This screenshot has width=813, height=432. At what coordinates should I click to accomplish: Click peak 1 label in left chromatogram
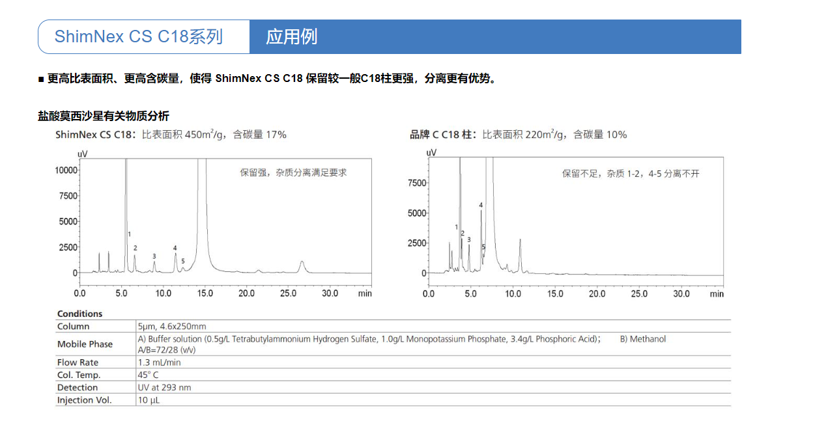pyautogui.click(x=129, y=234)
